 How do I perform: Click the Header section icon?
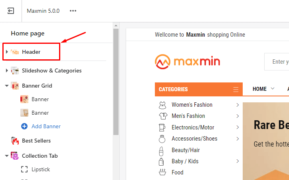pyautogui.click(x=15, y=52)
